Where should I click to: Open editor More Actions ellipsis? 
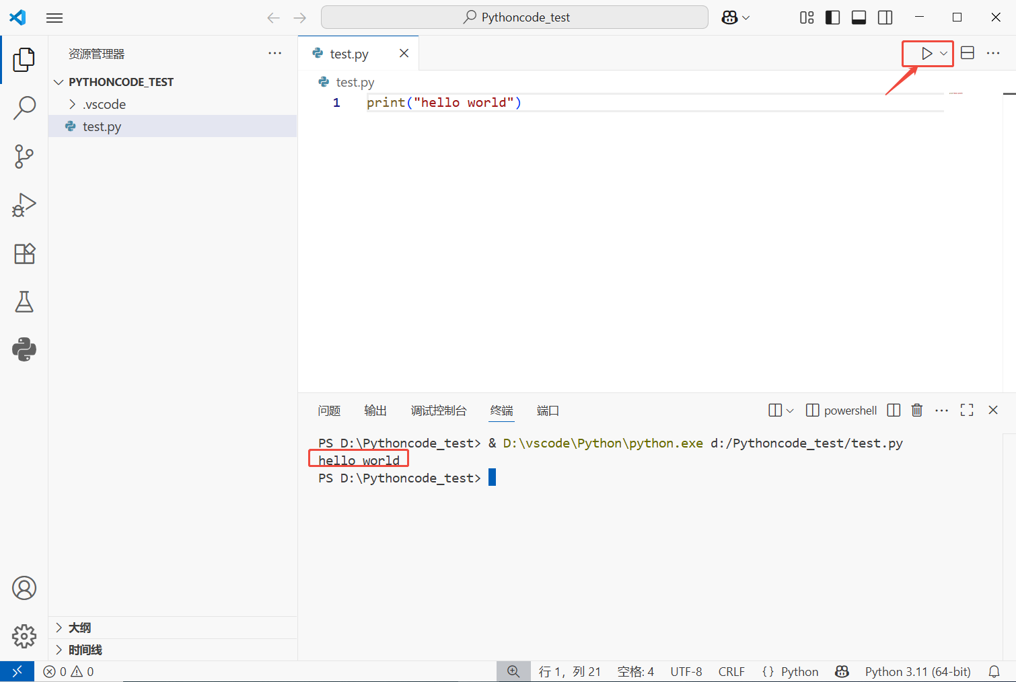click(993, 53)
